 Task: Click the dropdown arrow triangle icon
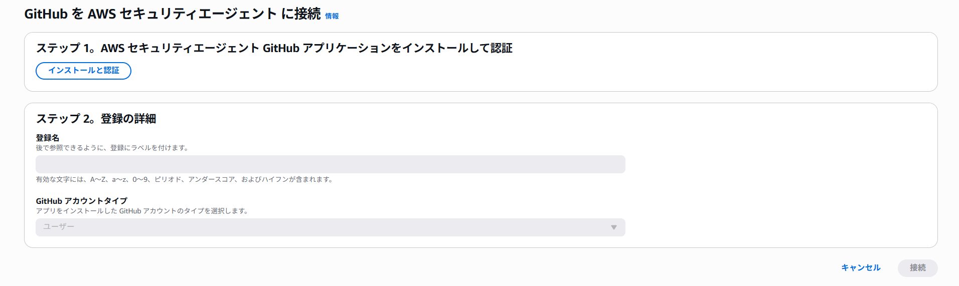tap(613, 227)
